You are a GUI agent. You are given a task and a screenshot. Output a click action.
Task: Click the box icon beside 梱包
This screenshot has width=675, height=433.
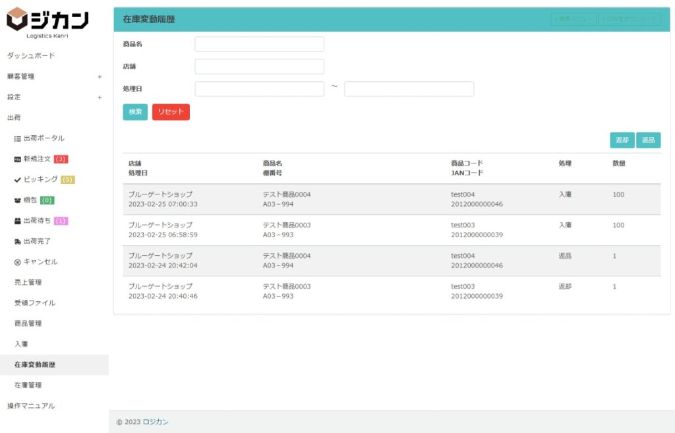click(x=18, y=200)
